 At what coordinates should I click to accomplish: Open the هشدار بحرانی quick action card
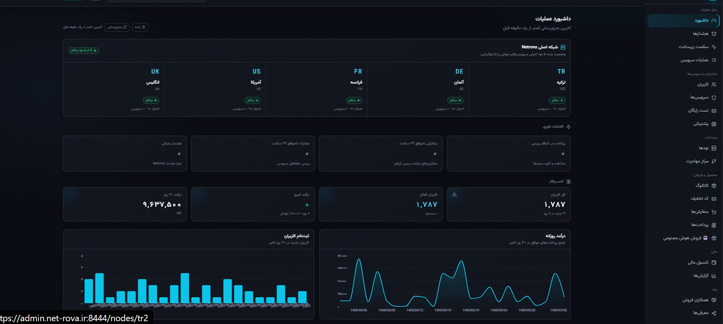click(x=125, y=154)
